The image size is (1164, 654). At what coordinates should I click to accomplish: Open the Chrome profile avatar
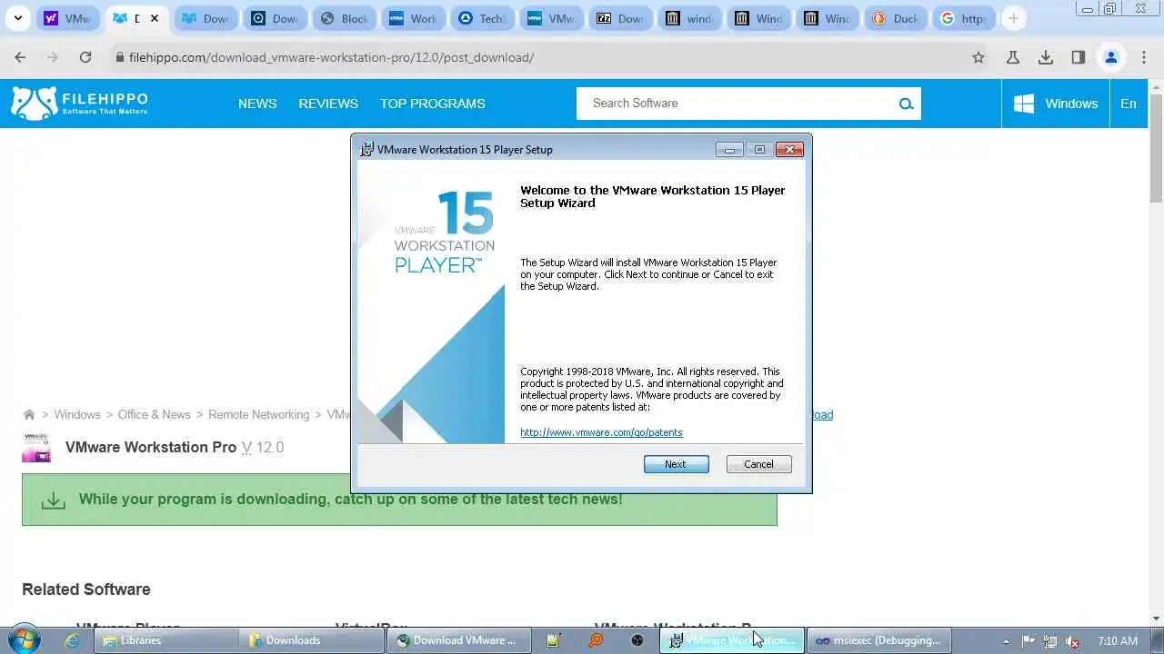coord(1111,57)
